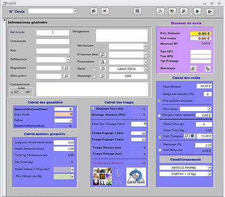This screenshot has height=197, width=225.
Task: Click the Garde Securite (mm) 5.00 field
Action: click(64, 149)
